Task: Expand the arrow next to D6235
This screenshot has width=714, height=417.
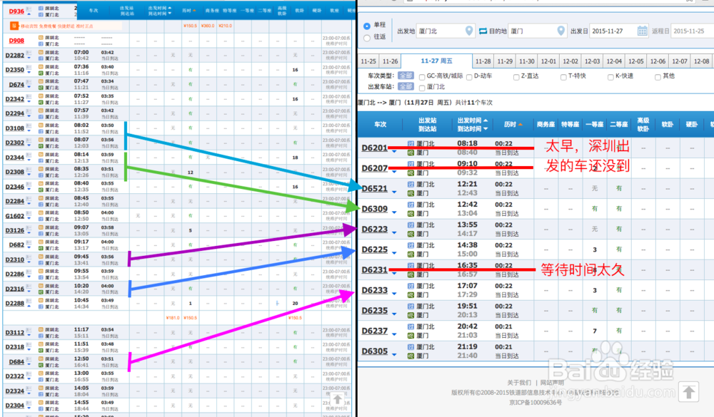Action: (x=394, y=314)
